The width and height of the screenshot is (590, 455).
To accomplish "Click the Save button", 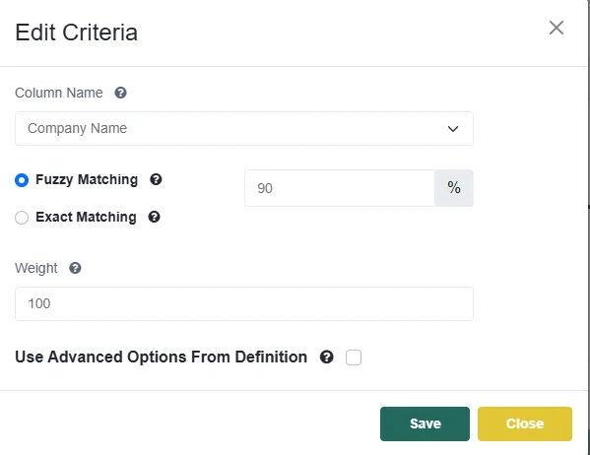I will 425,423.
